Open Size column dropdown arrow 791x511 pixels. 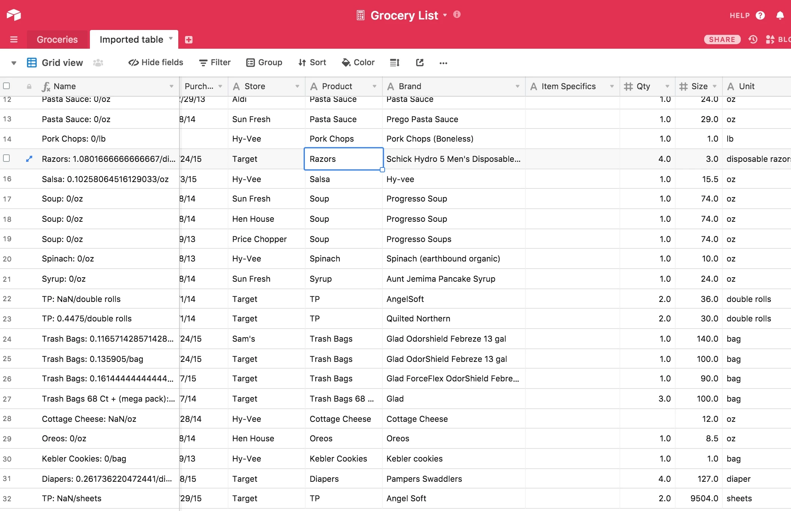click(715, 87)
